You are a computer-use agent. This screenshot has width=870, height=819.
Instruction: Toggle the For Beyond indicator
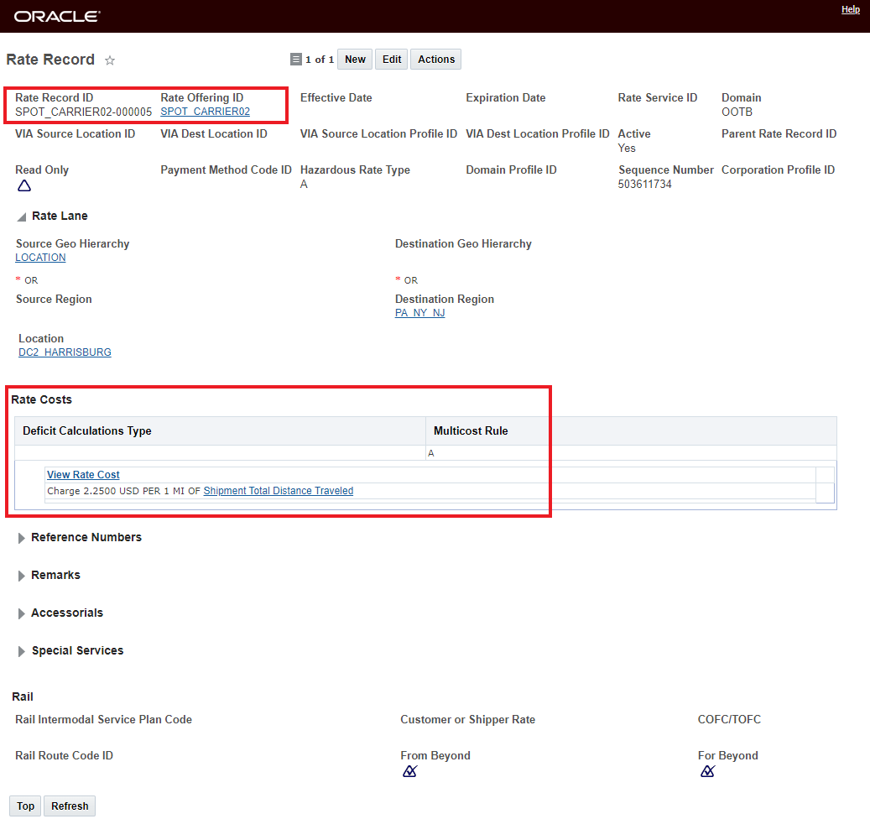[x=707, y=771]
